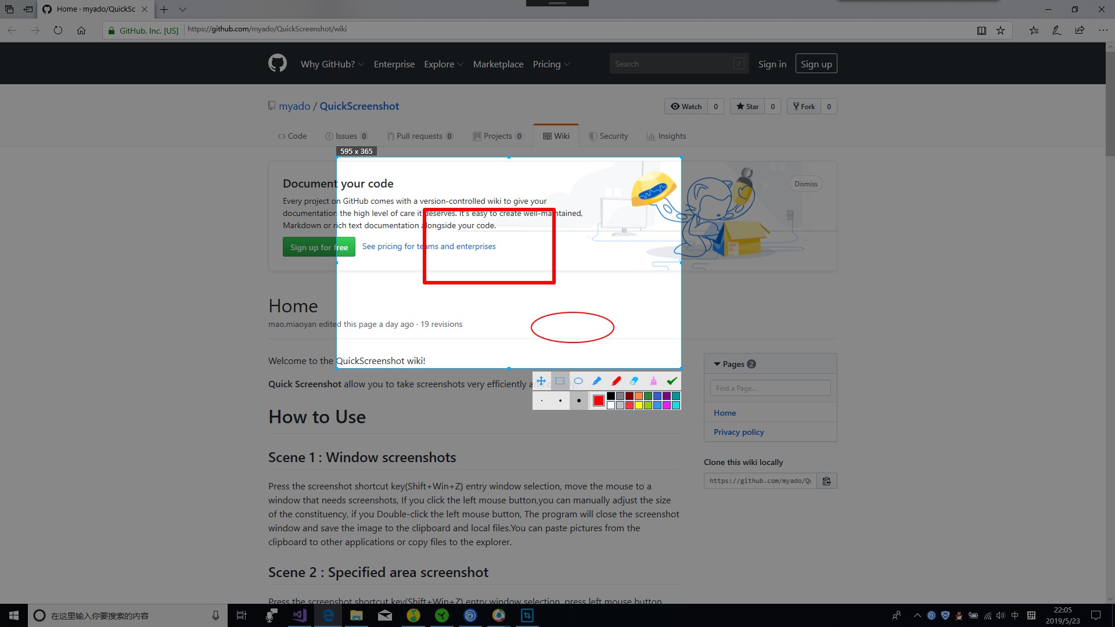The image size is (1115, 627).
Task: Expand the Why GitHub? dropdown
Action: point(332,64)
